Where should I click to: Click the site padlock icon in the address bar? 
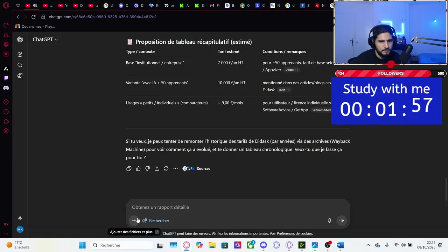point(43,17)
